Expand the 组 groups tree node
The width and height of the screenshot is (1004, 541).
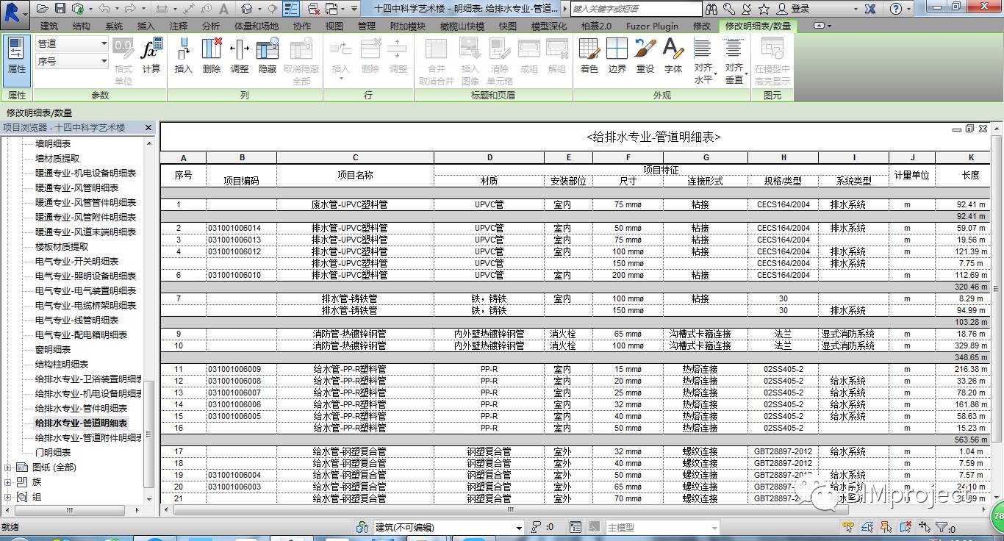8,497
